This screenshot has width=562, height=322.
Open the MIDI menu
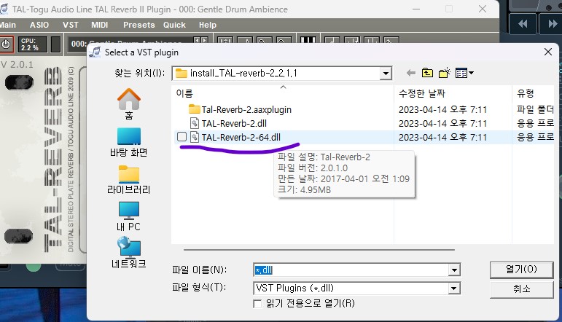click(x=99, y=25)
